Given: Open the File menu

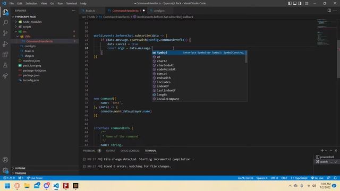Looking at the screenshot, I should coord(12,4).
